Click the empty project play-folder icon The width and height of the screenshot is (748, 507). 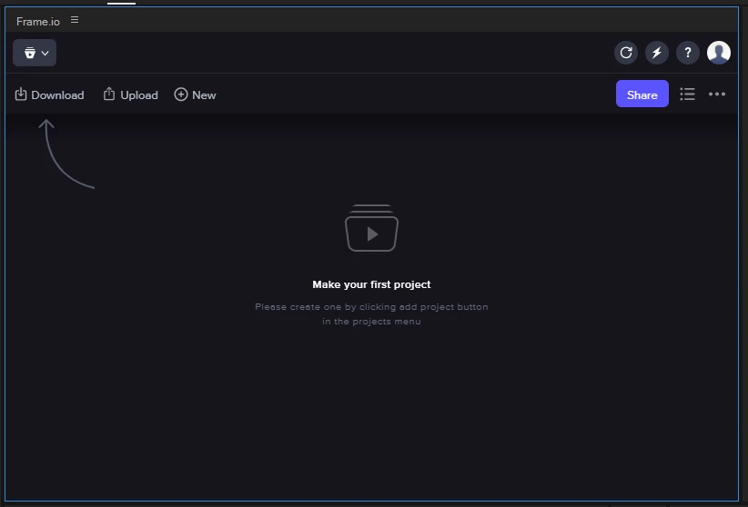371,228
